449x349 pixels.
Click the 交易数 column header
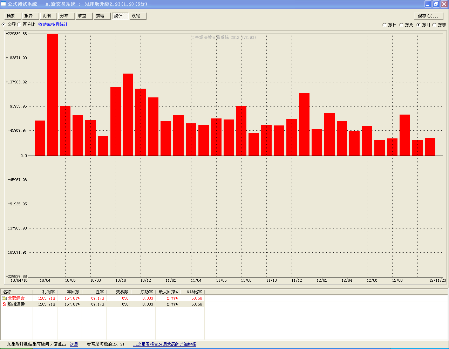118,292
